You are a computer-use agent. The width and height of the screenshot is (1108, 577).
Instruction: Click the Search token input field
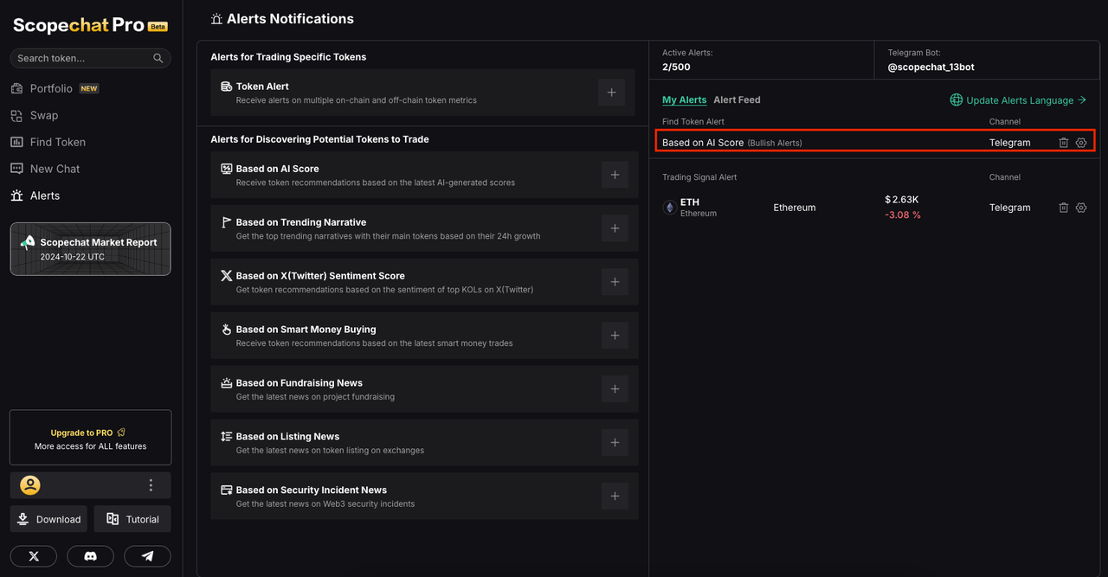(83, 58)
